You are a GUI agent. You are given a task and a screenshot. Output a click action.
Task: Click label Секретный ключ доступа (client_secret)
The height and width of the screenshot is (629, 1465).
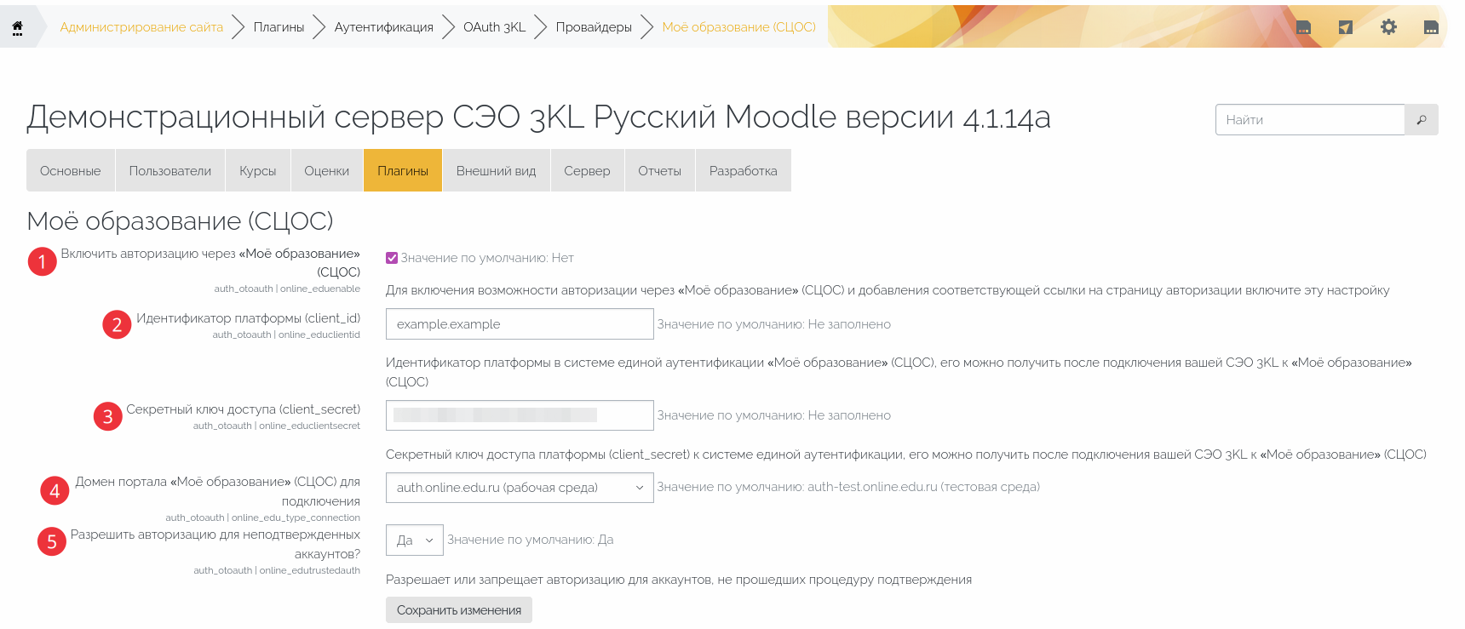[244, 409]
